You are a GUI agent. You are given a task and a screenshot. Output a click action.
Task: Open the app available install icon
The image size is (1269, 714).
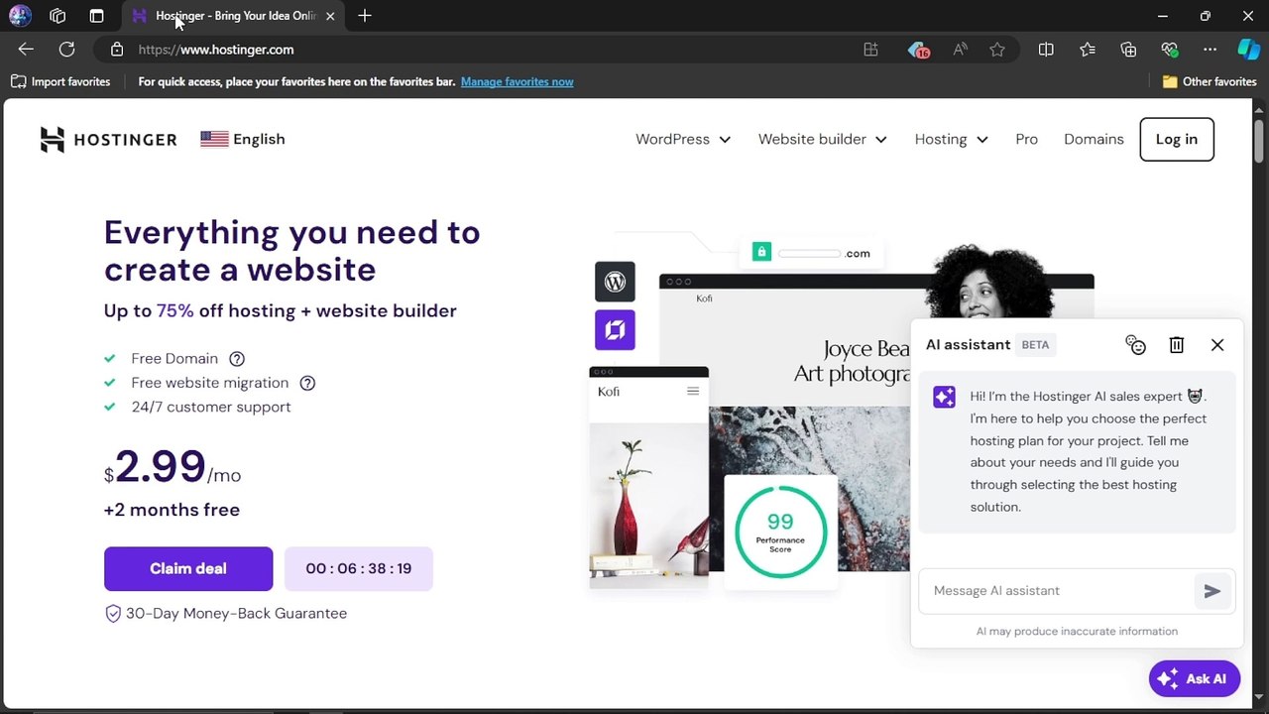tap(870, 50)
